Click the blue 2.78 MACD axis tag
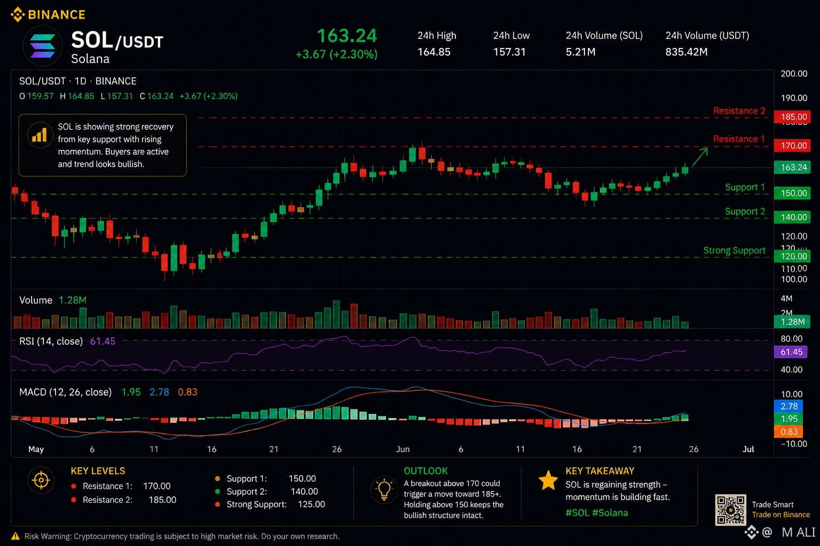 tap(789, 406)
